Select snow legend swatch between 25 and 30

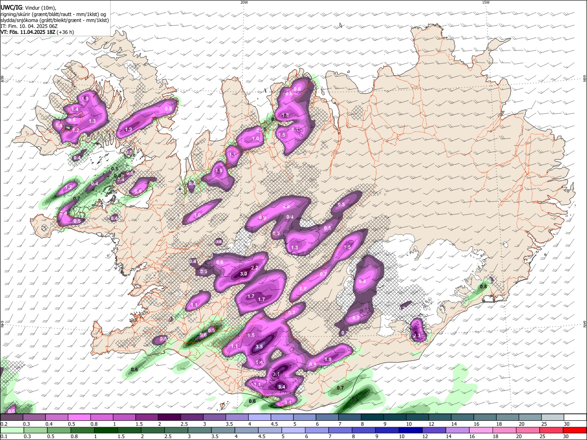(553, 417)
